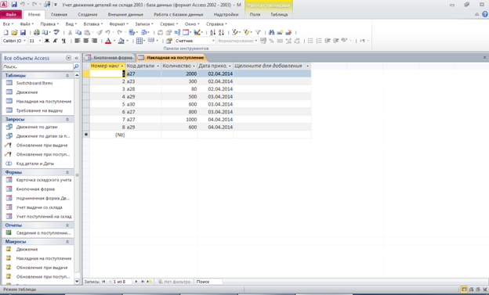The image size is (489, 295).
Task: Click the Open folder icon
Action: pos(14,32)
